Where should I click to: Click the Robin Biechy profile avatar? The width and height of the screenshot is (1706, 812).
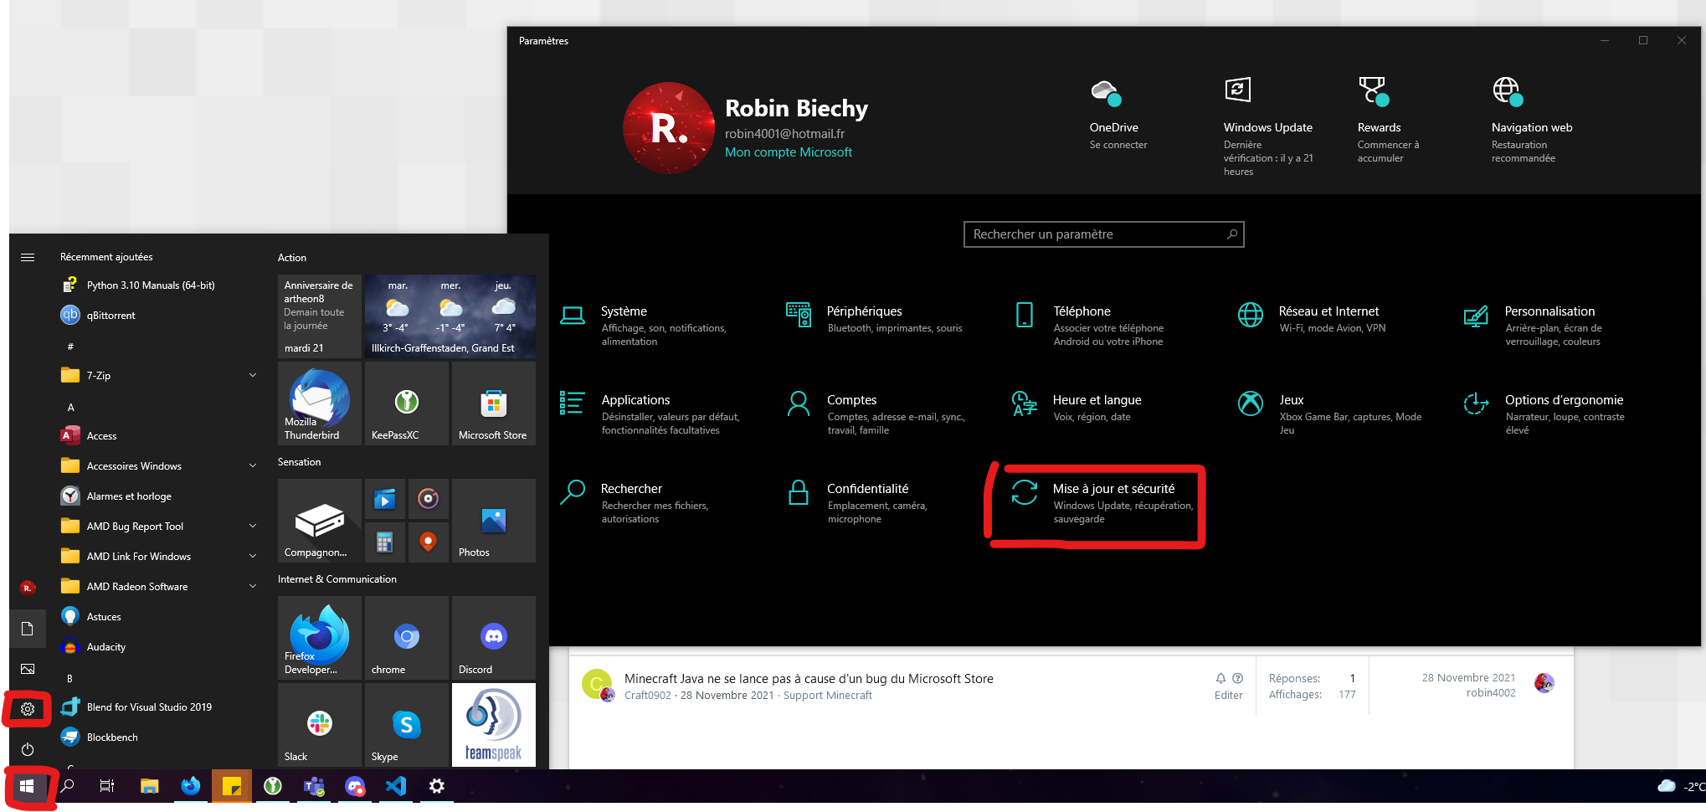[668, 128]
